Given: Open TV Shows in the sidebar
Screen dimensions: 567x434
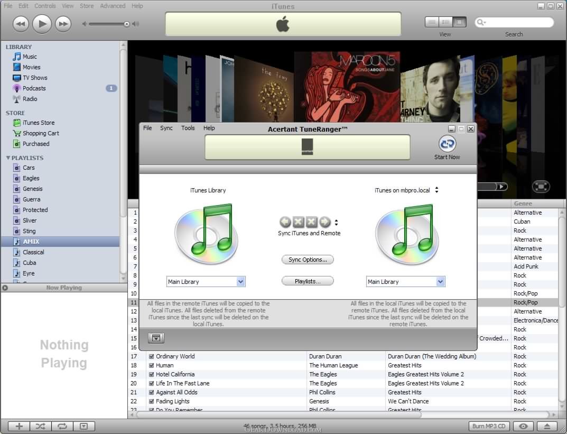Looking at the screenshot, I should [35, 78].
